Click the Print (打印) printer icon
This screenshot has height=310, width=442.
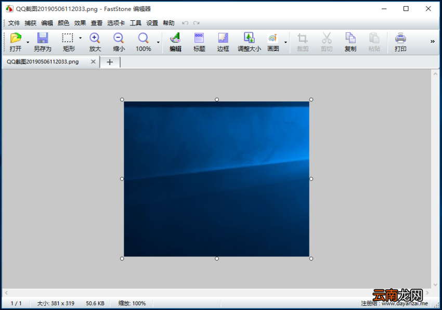(400, 38)
